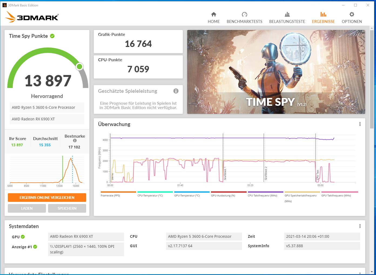This screenshot has width=376, height=275.
Task: Click the Durchschnitt score 15 355
Action: [45, 145]
